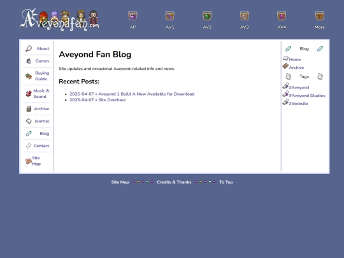This screenshot has width=344, height=258.
Task: Click the AveyondFan.com logo
Action: pyautogui.click(x=59, y=20)
